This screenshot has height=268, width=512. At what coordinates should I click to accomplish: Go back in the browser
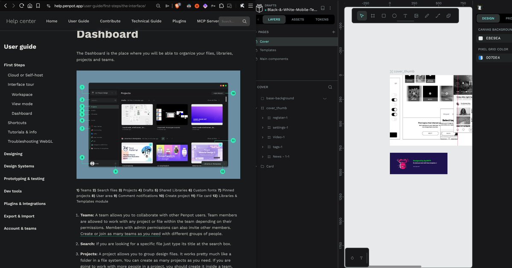6,6
